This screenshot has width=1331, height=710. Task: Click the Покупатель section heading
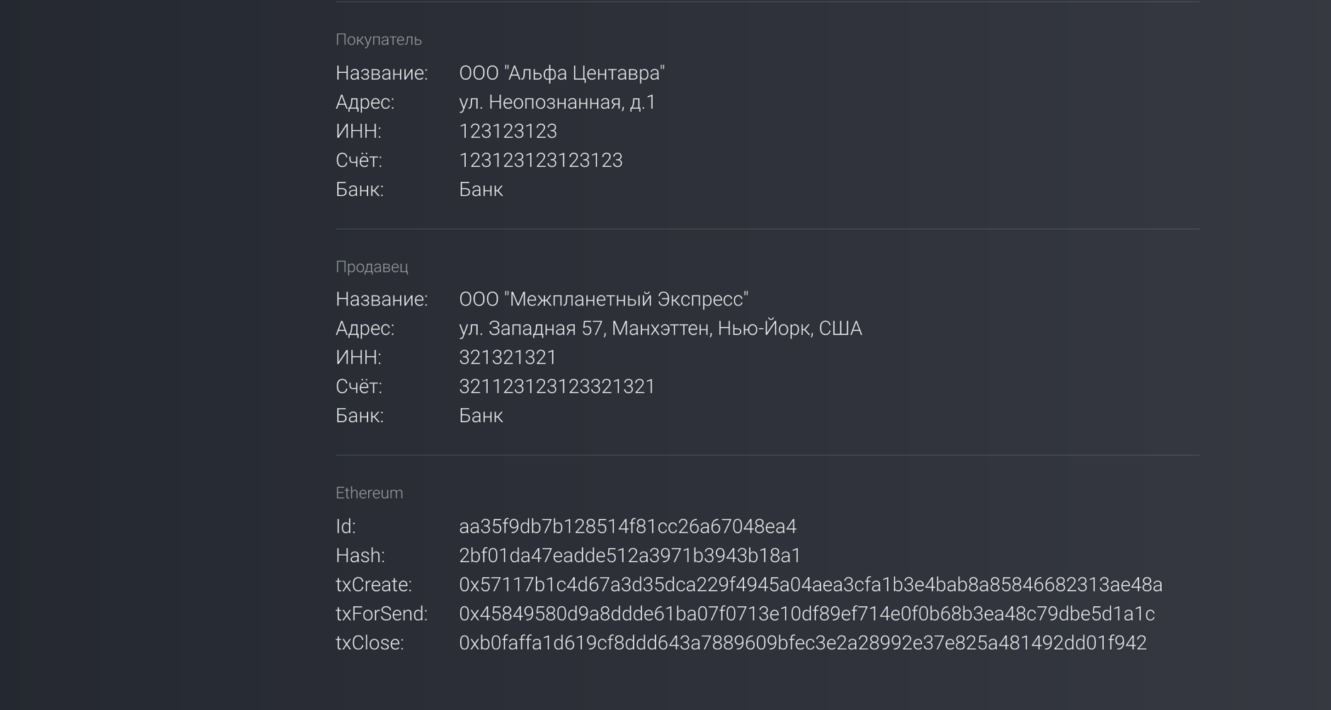378,40
